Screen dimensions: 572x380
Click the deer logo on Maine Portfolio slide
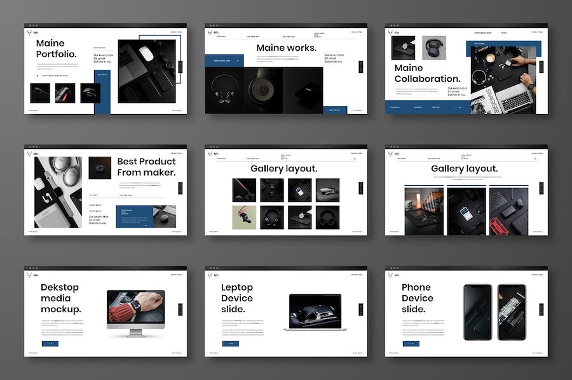click(x=29, y=32)
